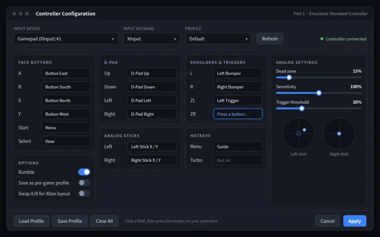380x237 pixels.
Task: Select the Right Stick X / Y field
Action: [x=152, y=160]
